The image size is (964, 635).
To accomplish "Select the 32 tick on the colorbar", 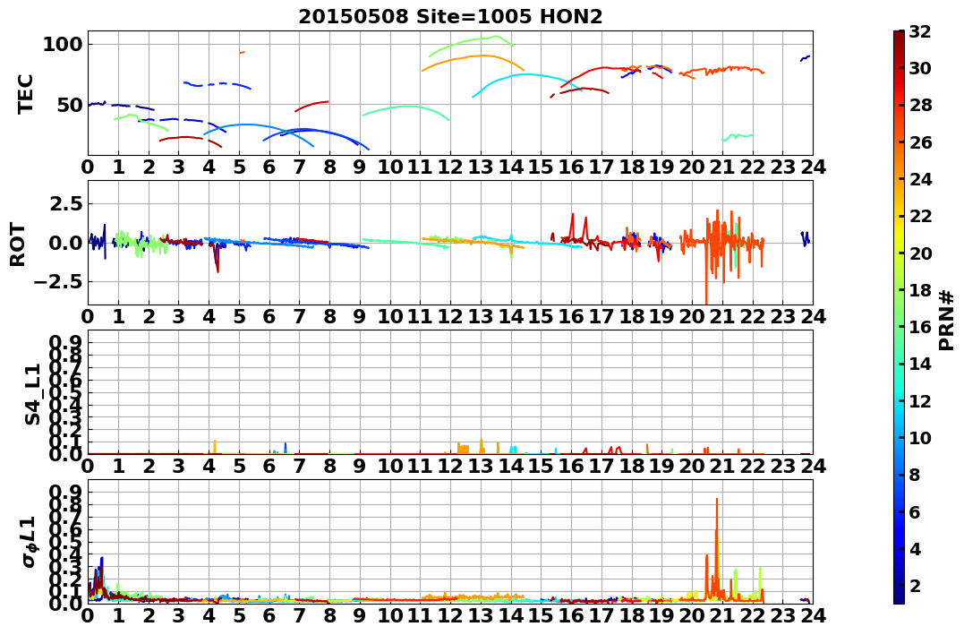I will (x=920, y=31).
